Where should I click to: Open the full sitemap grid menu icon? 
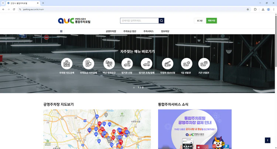click(61, 31)
